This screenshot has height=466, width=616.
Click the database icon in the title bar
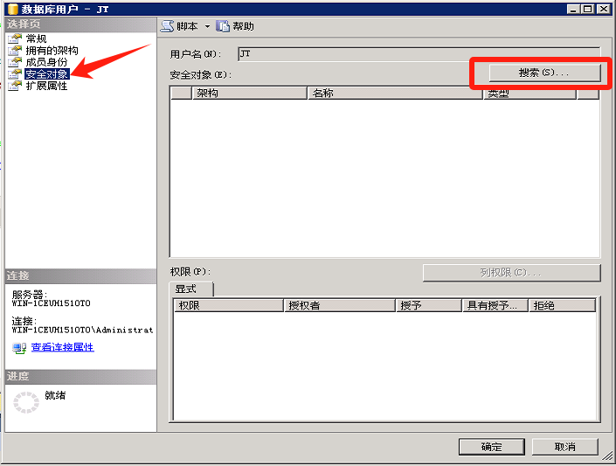13,9
